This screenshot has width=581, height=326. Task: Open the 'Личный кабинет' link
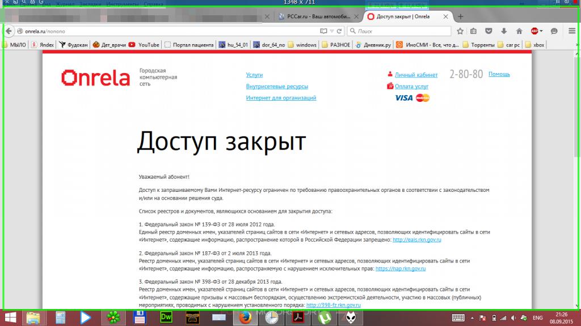coord(416,75)
